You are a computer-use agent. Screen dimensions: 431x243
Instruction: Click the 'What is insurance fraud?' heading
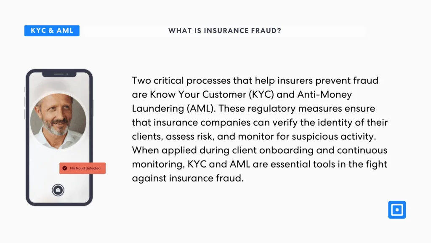[225, 30]
